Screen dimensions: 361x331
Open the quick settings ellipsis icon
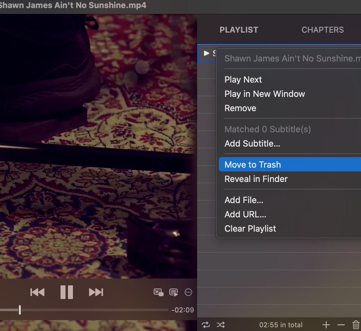(x=188, y=292)
